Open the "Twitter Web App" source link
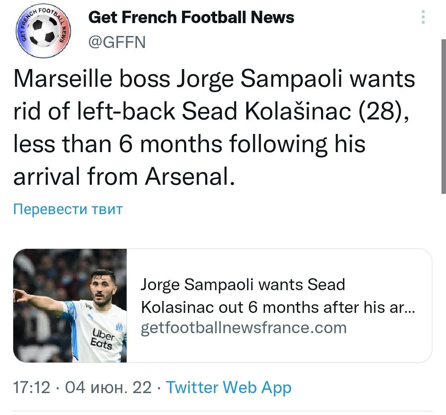 point(228,388)
